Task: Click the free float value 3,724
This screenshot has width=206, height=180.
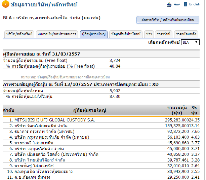Action: pyautogui.click(x=115, y=61)
